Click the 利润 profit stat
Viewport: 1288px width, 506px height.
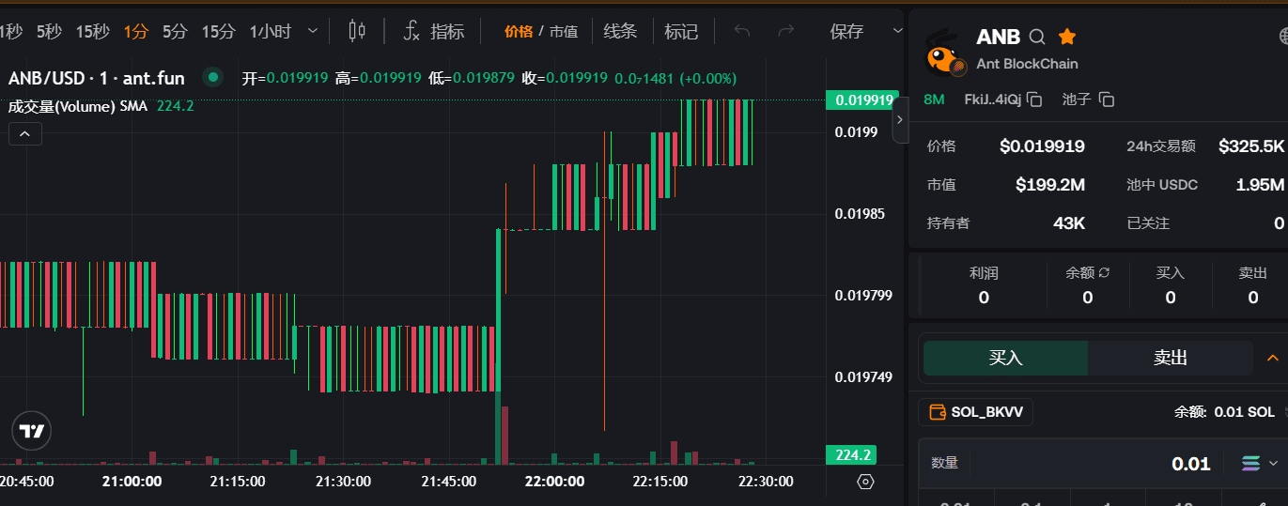pos(984,284)
